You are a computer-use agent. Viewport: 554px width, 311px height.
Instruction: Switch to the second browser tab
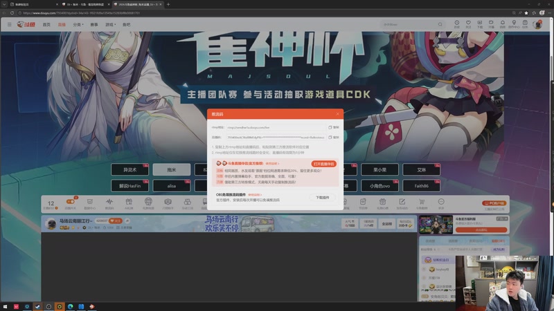(84, 4)
